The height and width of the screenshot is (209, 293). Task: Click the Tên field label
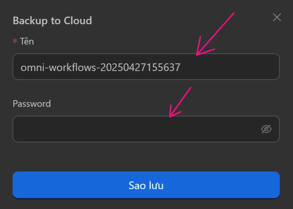coord(27,41)
